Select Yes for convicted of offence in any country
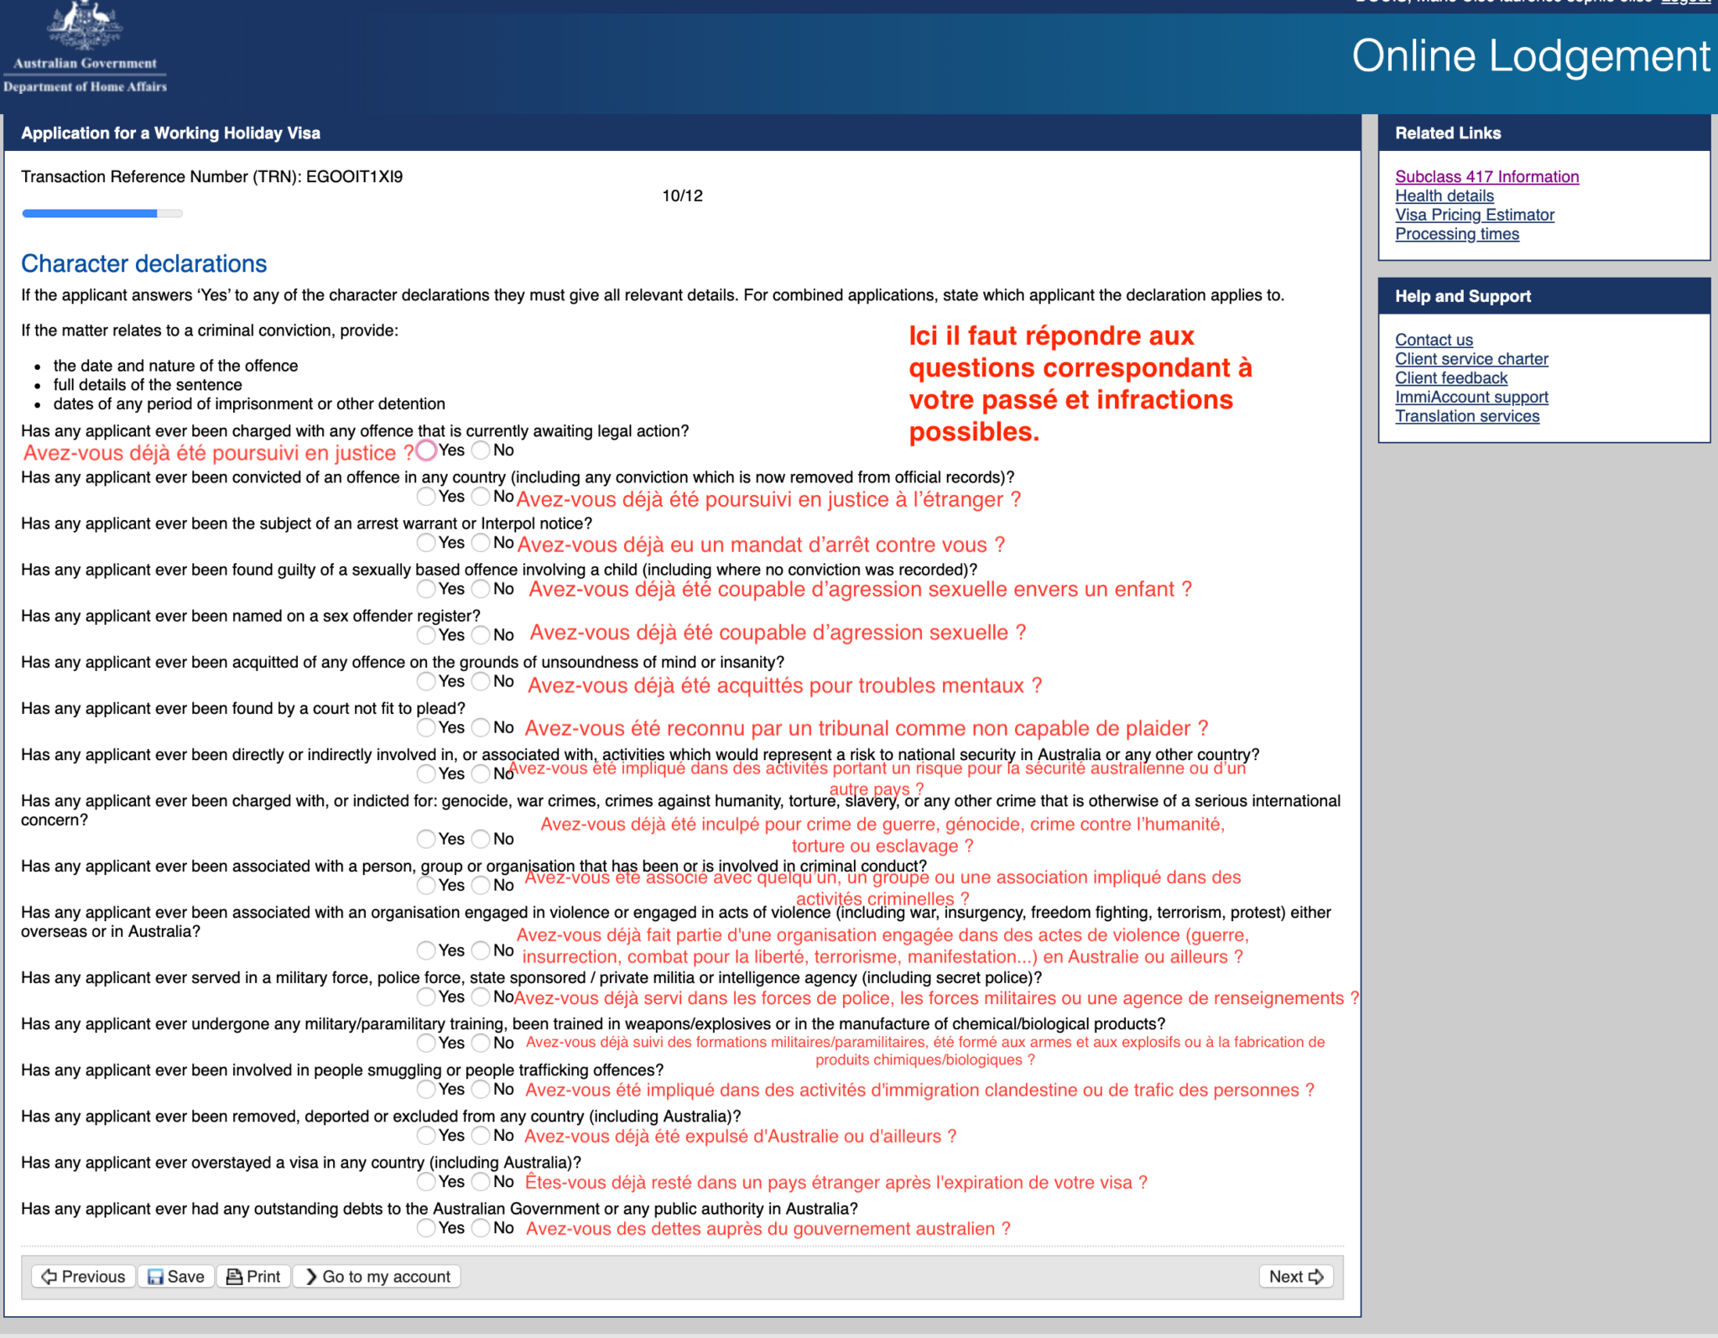Viewport: 1718px width, 1338px height. [426, 497]
